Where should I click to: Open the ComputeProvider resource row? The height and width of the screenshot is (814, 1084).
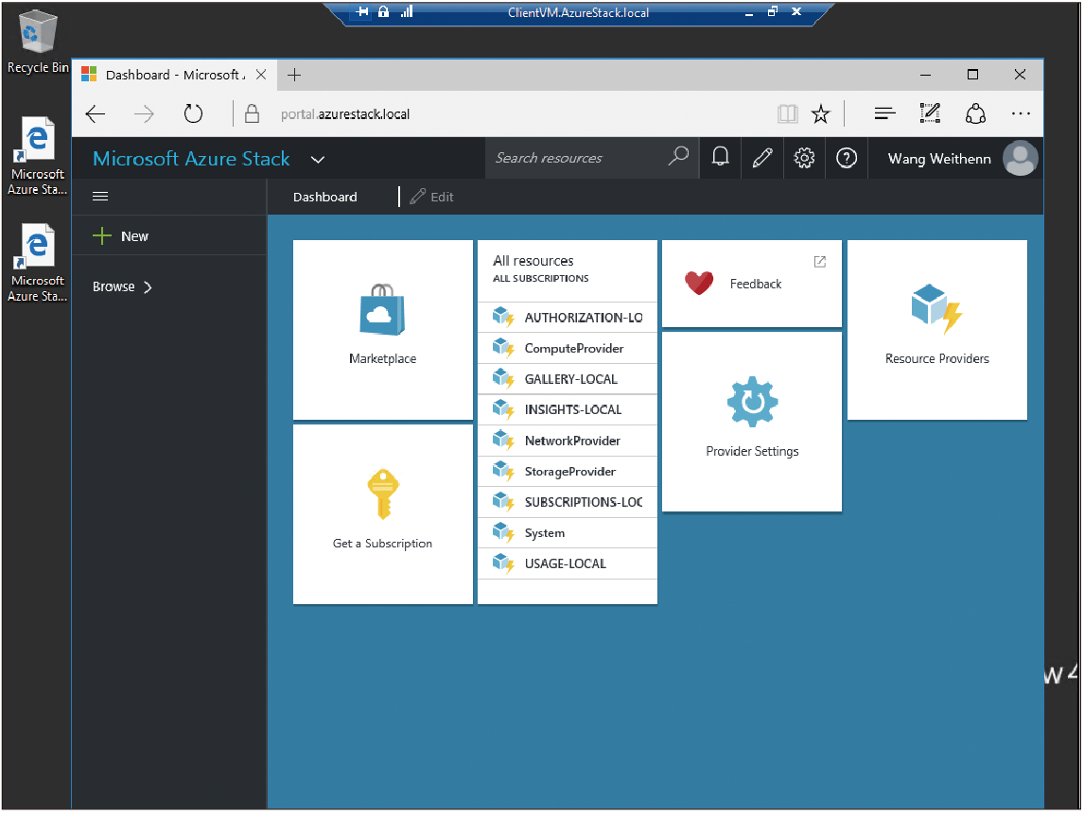pyautogui.click(x=567, y=348)
